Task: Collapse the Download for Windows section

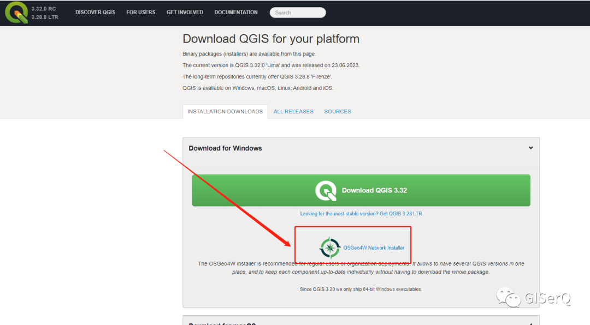Action: pyautogui.click(x=530, y=148)
